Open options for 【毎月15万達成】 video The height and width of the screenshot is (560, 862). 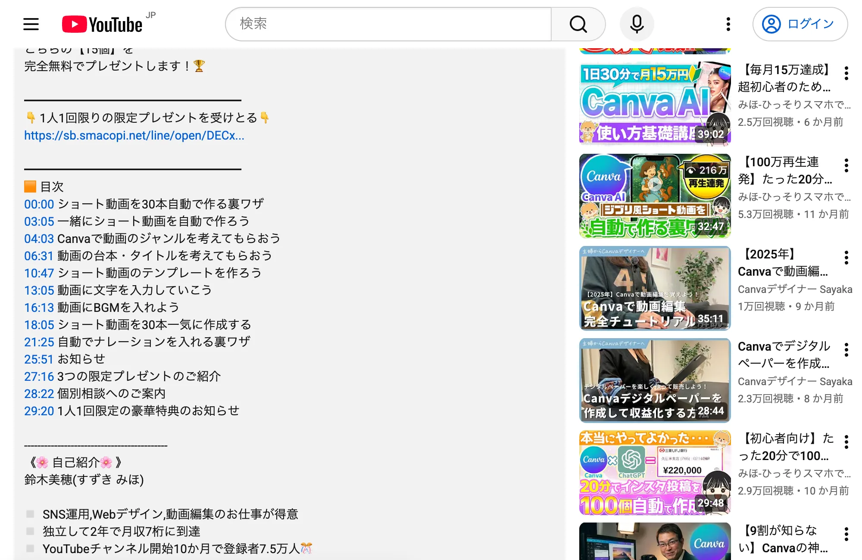[x=846, y=73]
